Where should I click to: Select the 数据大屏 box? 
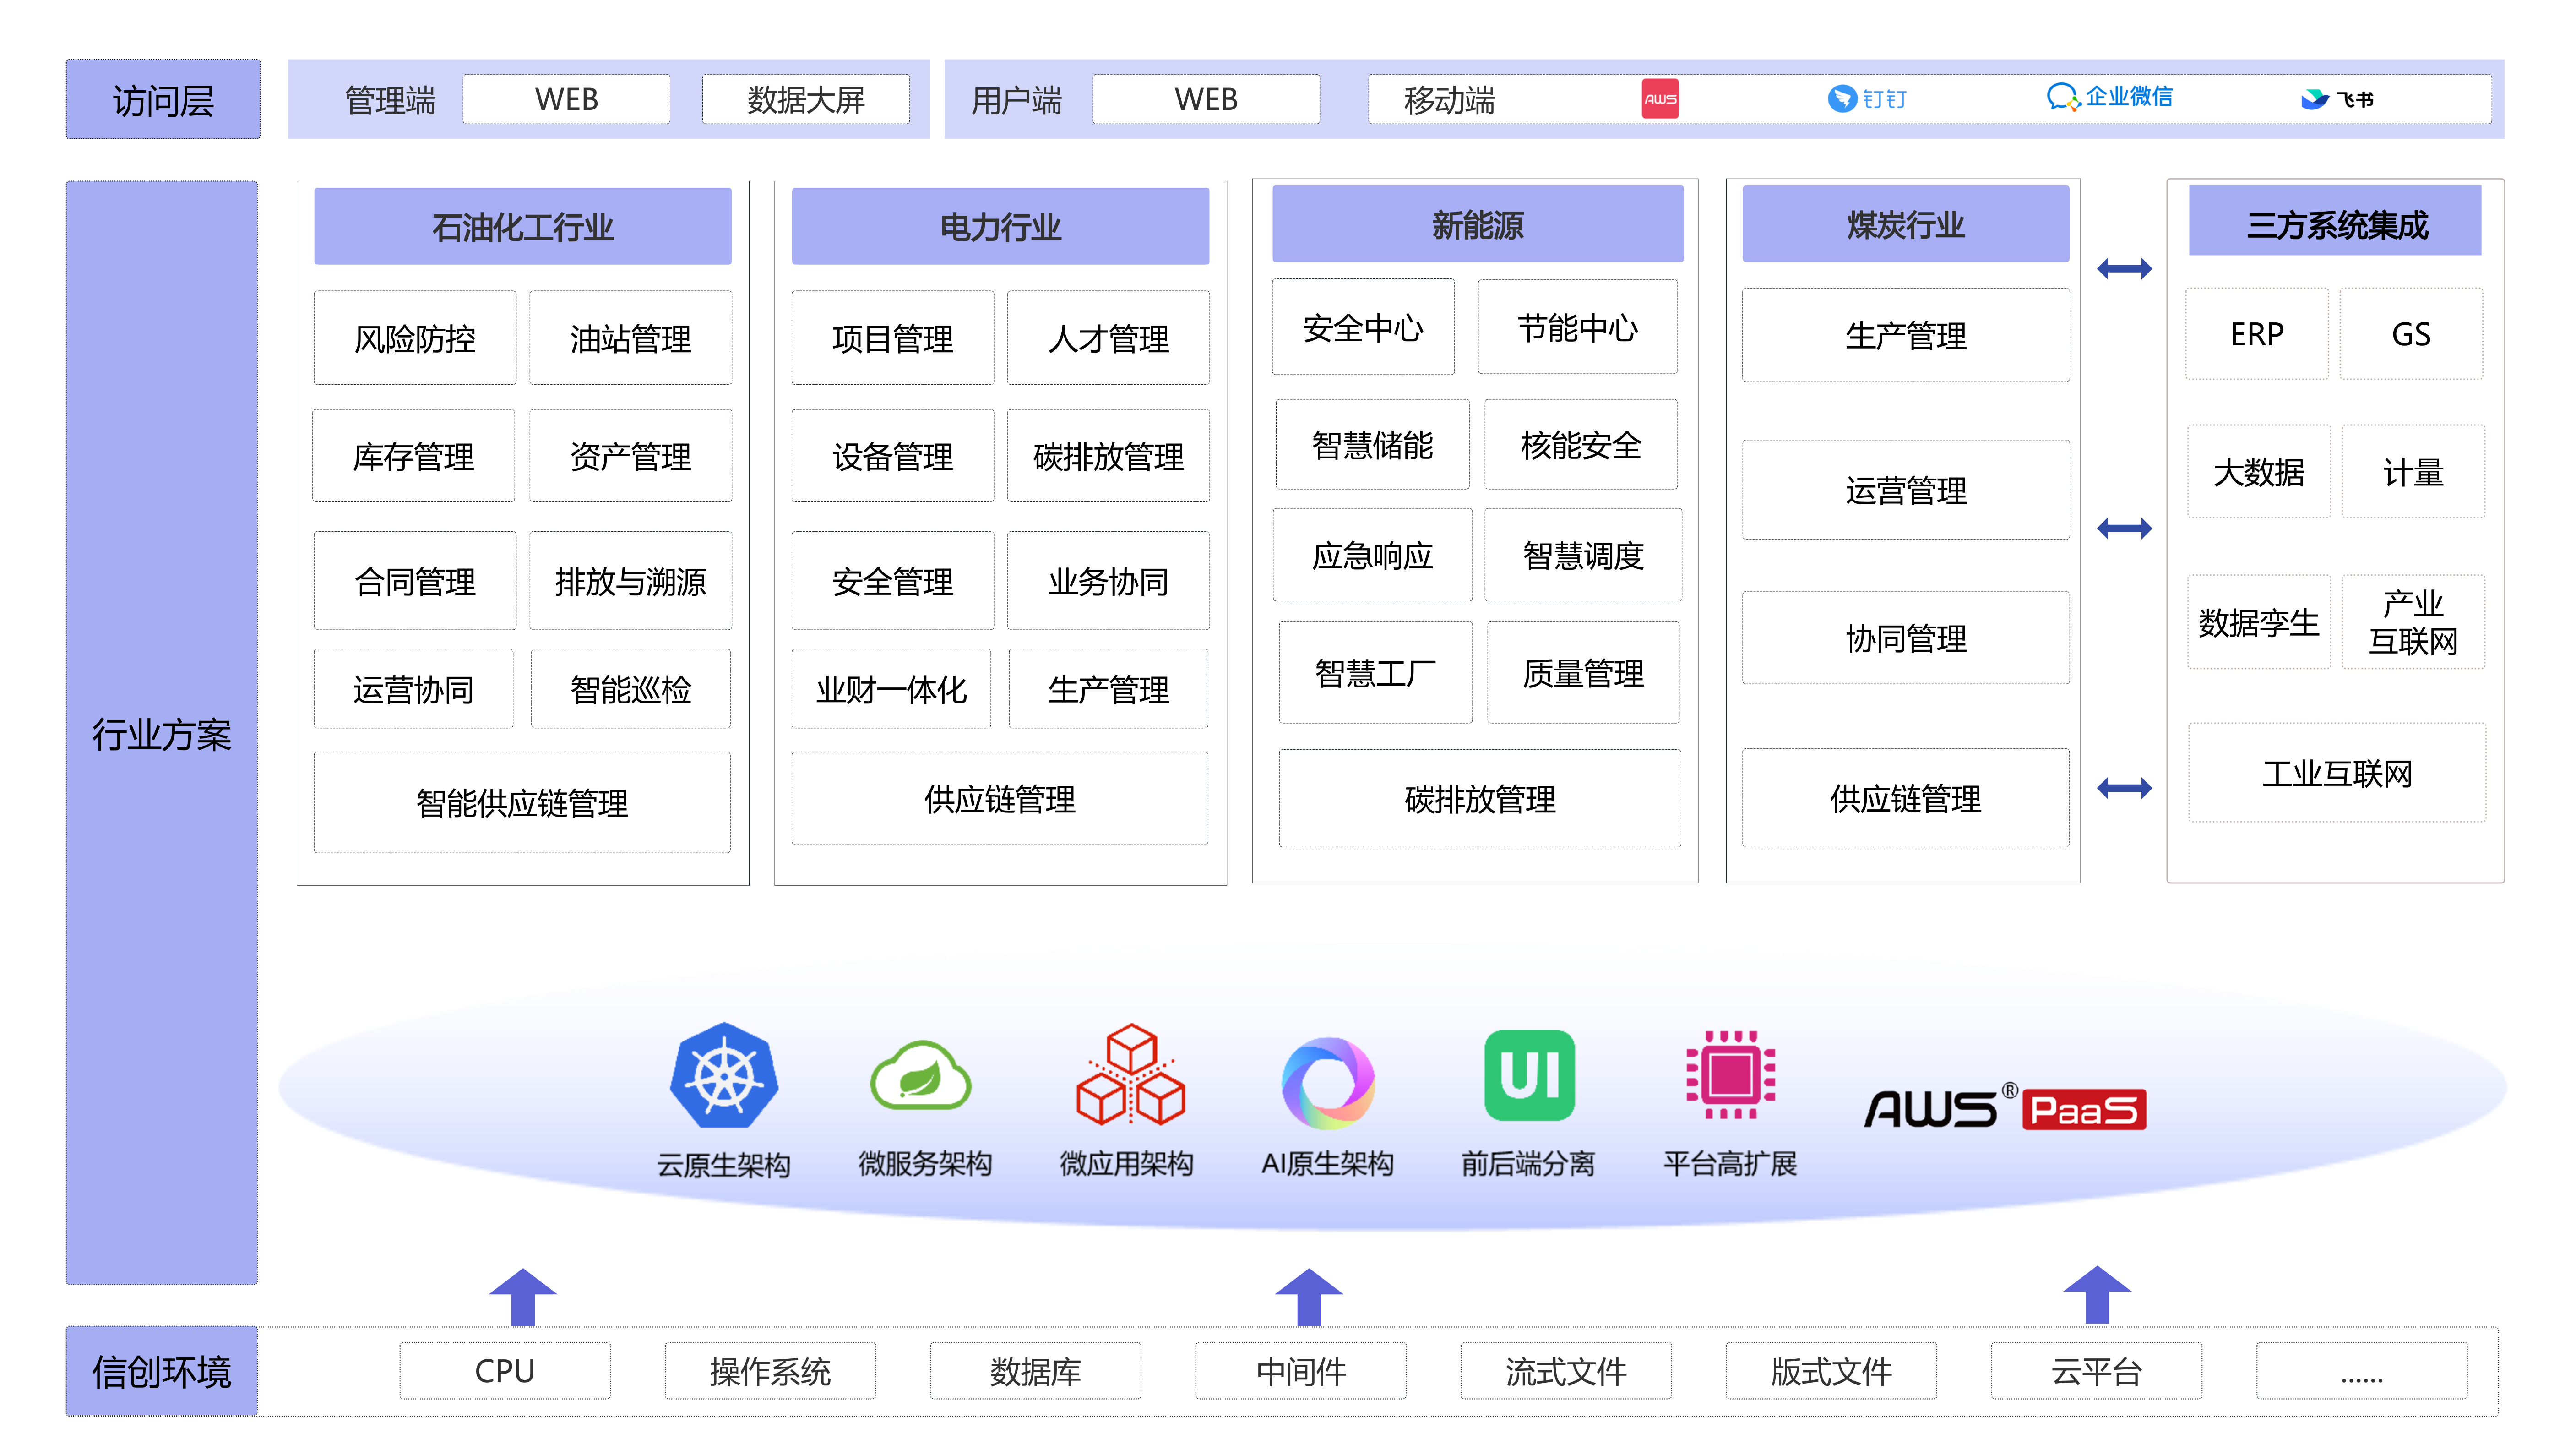click(x=805, y=99)
